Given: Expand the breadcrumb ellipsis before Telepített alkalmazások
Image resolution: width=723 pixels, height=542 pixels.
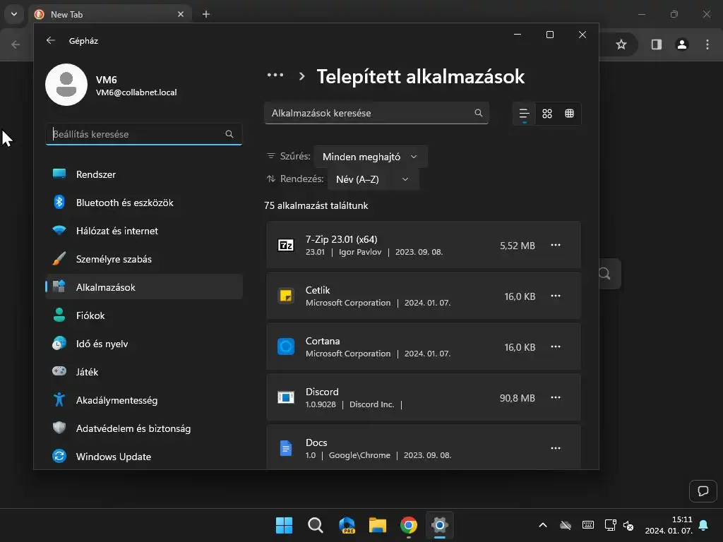Looking at the screenshot, I should [x=275, y=75].
